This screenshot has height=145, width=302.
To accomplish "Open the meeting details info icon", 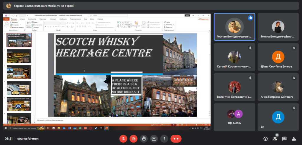I will pos(265,139).
